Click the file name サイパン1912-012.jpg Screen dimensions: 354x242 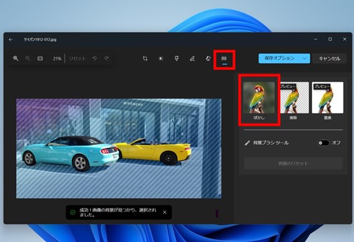click(41, 39)
